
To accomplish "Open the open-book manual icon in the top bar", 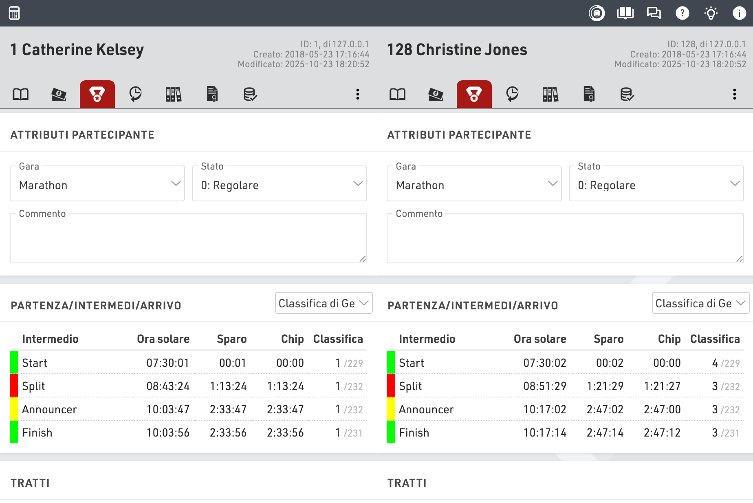I will tap(625, 13).
